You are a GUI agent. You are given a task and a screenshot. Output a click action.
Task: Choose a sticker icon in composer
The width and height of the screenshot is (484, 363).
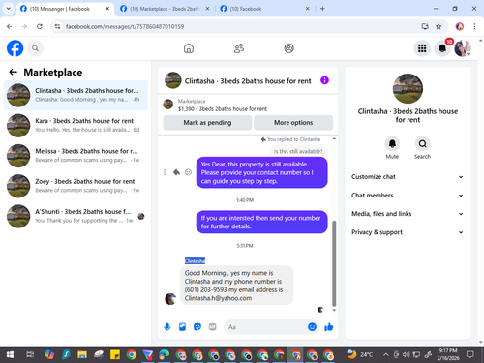tap(197, 327)
